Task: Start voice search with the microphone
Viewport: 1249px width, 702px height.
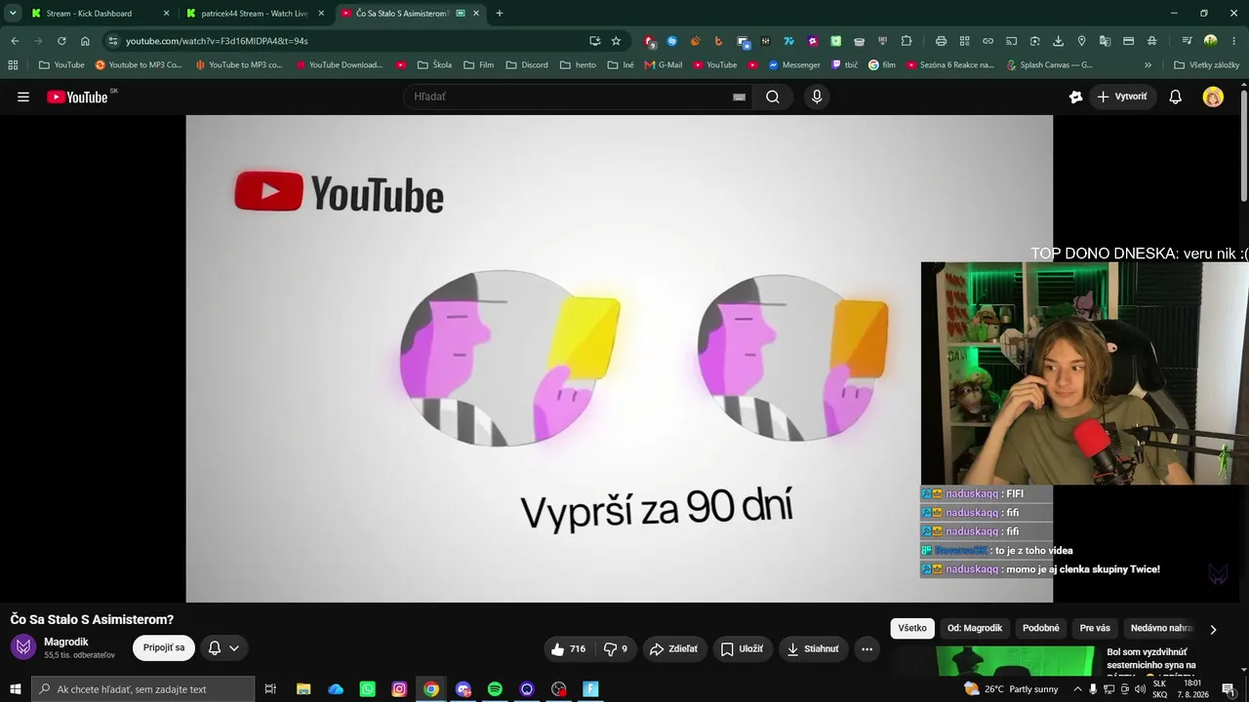Action: (817, 97)
